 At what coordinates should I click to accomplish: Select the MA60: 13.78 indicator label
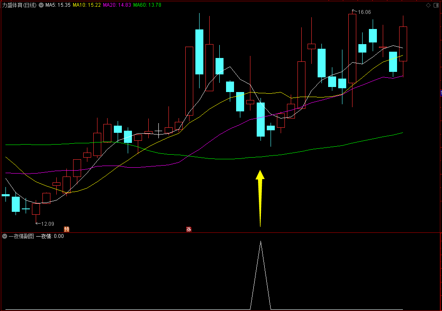pos(147,5)
